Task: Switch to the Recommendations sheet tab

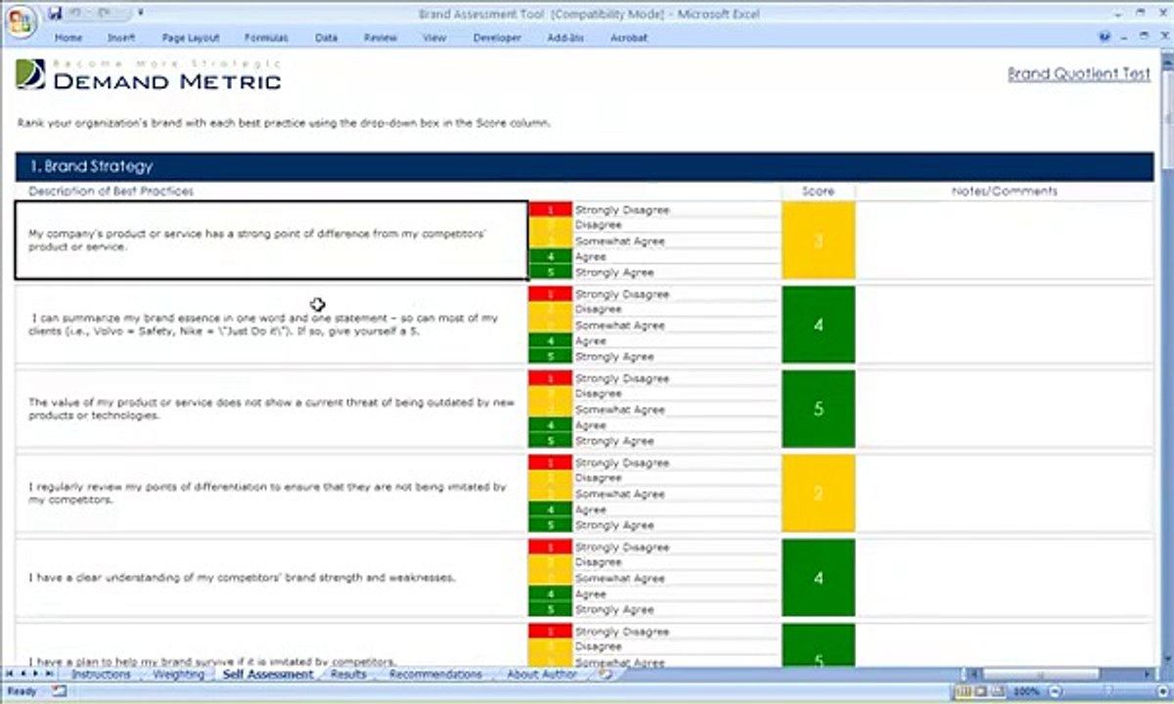Action: click(x=435, y=675)
